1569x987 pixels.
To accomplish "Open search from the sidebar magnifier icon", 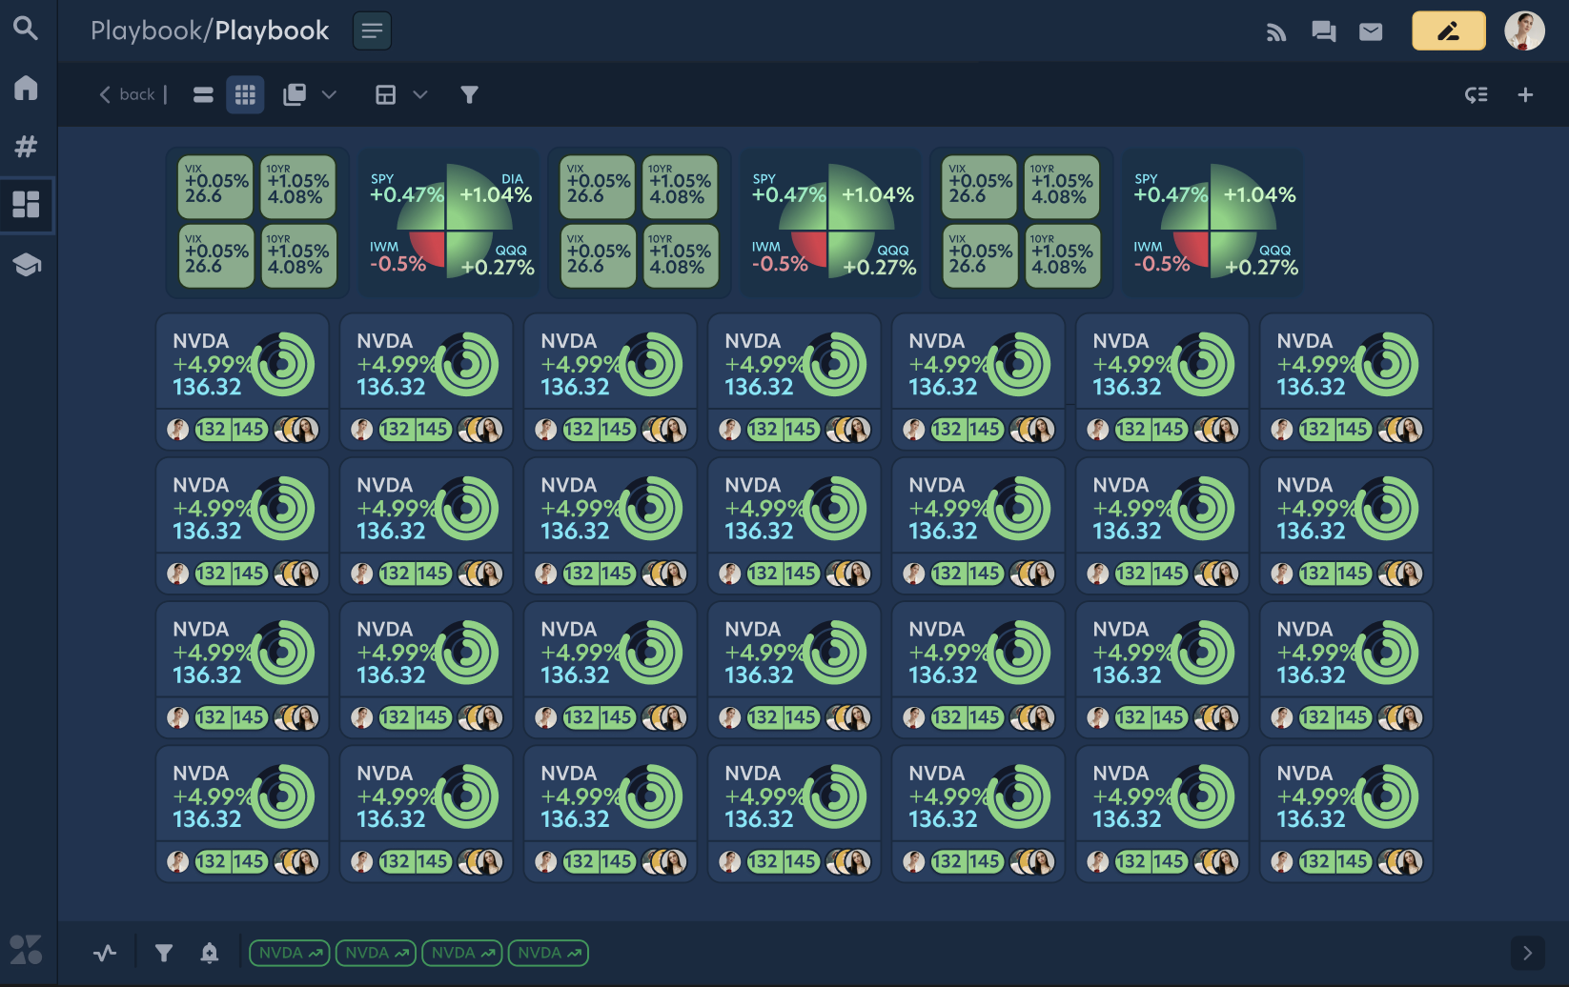I will [x=26, y=29].
